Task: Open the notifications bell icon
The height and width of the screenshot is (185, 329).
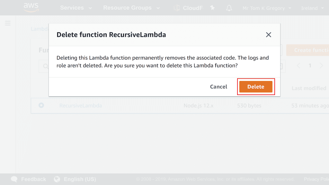Action: click(x=229, y=8)
